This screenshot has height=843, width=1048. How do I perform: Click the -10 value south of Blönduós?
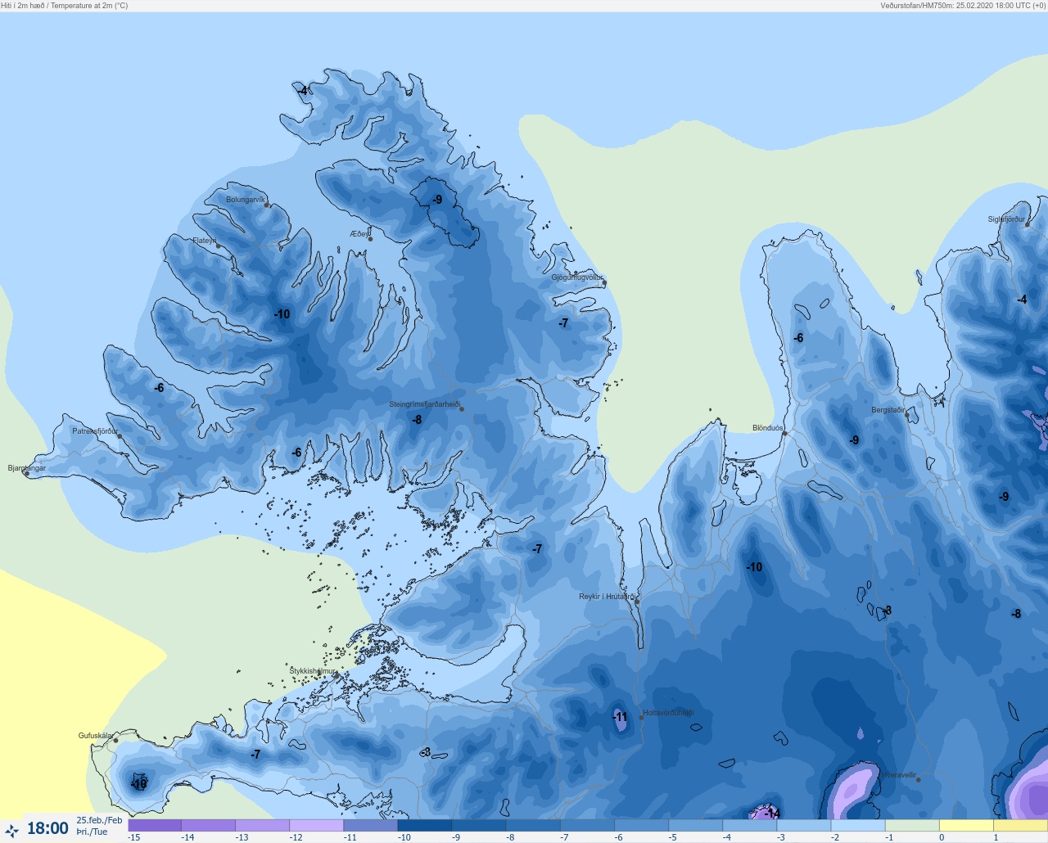click(x=754, y=567)
